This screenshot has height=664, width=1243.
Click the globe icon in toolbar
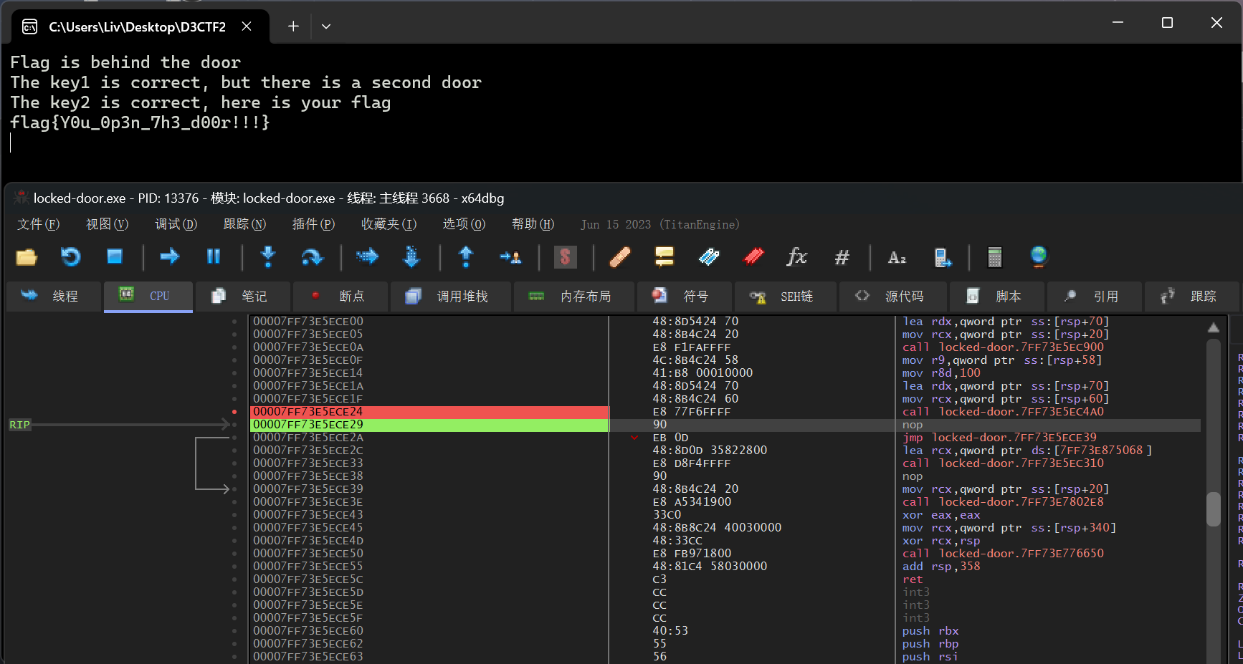tap(1038, 257)
